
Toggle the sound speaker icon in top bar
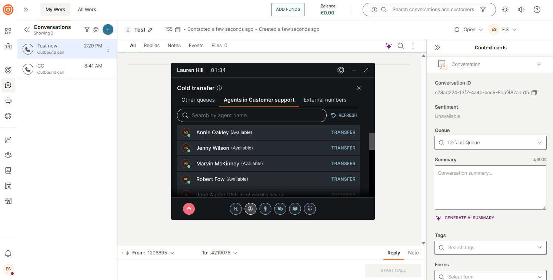[521, 10]
